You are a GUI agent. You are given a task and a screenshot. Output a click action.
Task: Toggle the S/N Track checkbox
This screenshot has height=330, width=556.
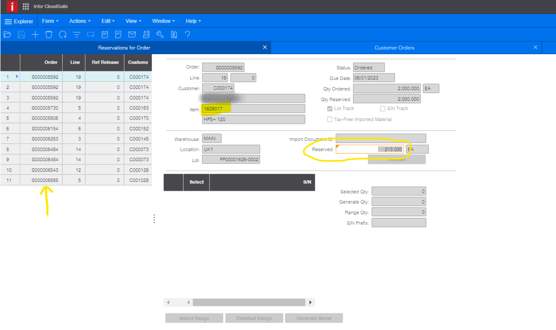383,109
